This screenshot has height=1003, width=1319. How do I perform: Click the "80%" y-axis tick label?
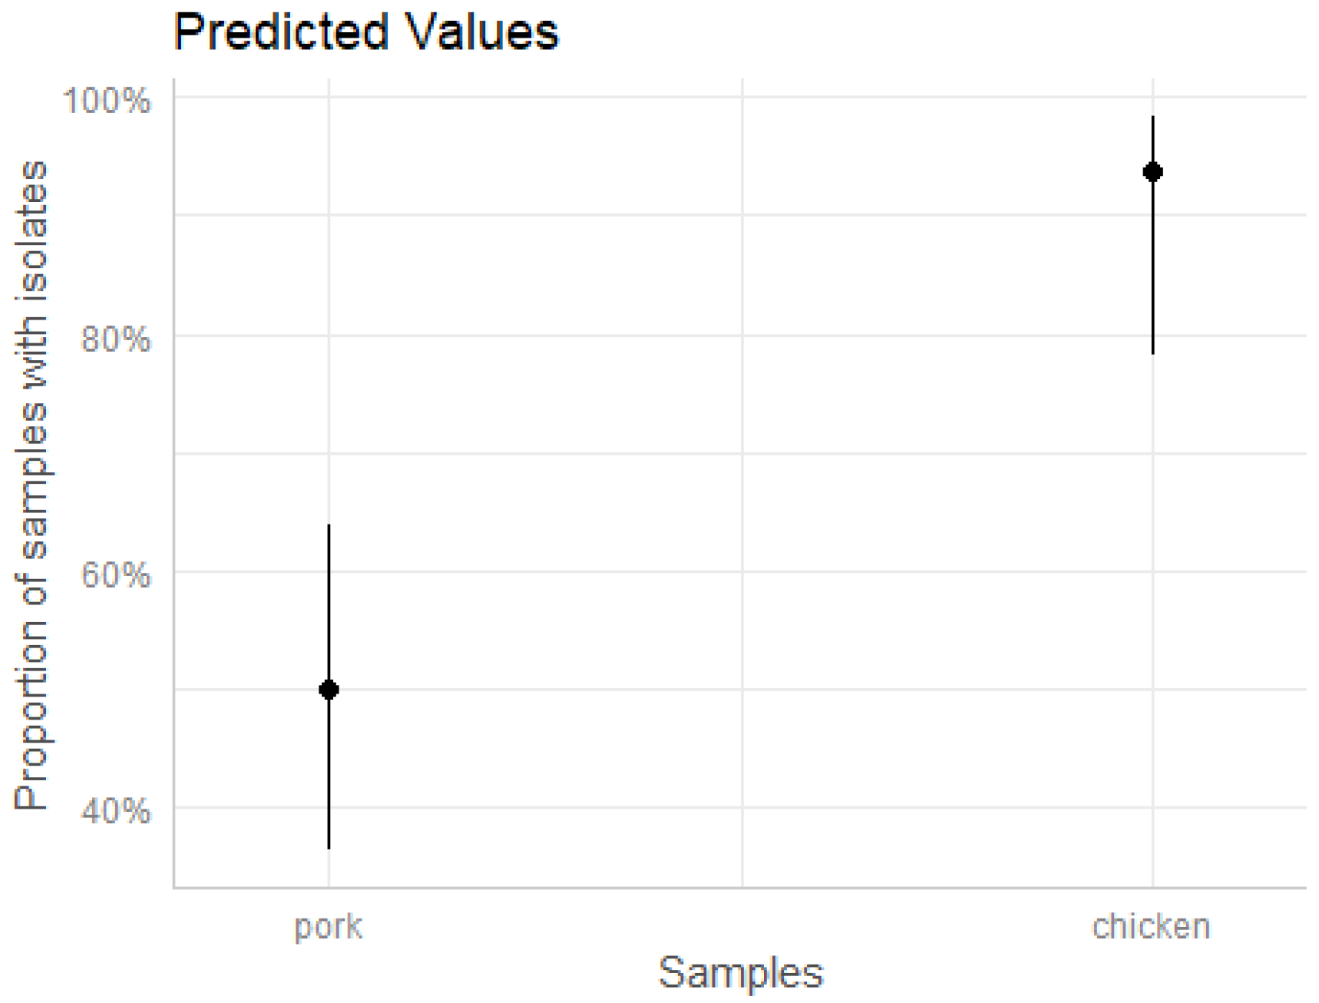point(115,338)
